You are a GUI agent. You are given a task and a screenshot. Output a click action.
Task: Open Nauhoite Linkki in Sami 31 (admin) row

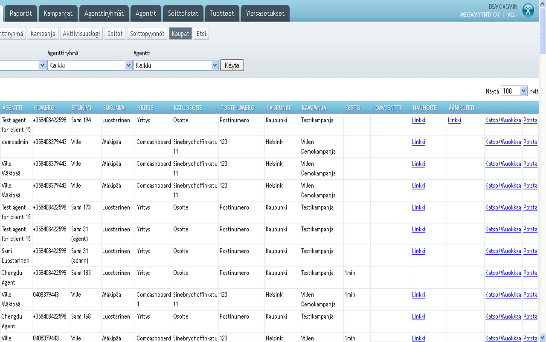point(418,251)
